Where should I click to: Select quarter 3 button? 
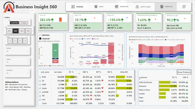coord(20,41)
